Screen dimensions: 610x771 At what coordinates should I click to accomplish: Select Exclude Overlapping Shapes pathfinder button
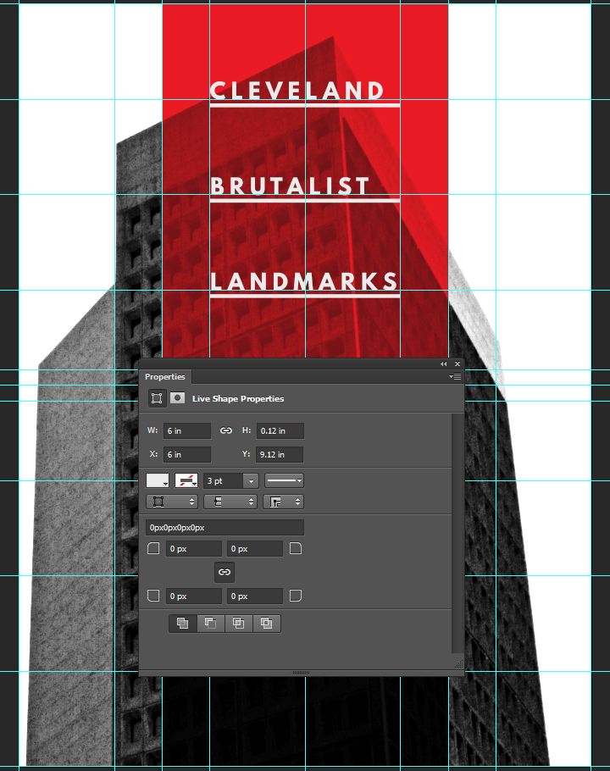pyautogui.click(x=267, y=624)
